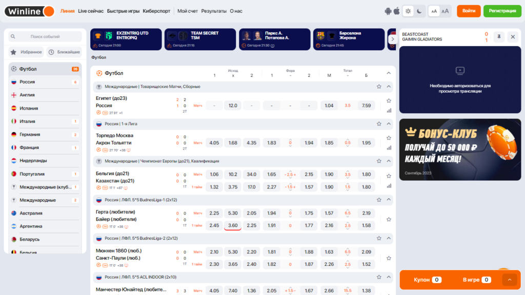Open the Apple app download icon
525x295 pixels.
(396, 11)
